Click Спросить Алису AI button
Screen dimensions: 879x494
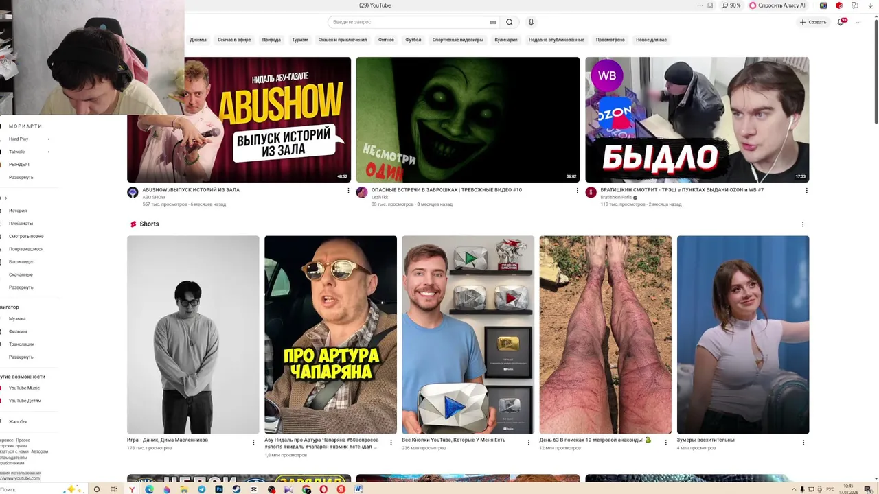coord(777,5)
